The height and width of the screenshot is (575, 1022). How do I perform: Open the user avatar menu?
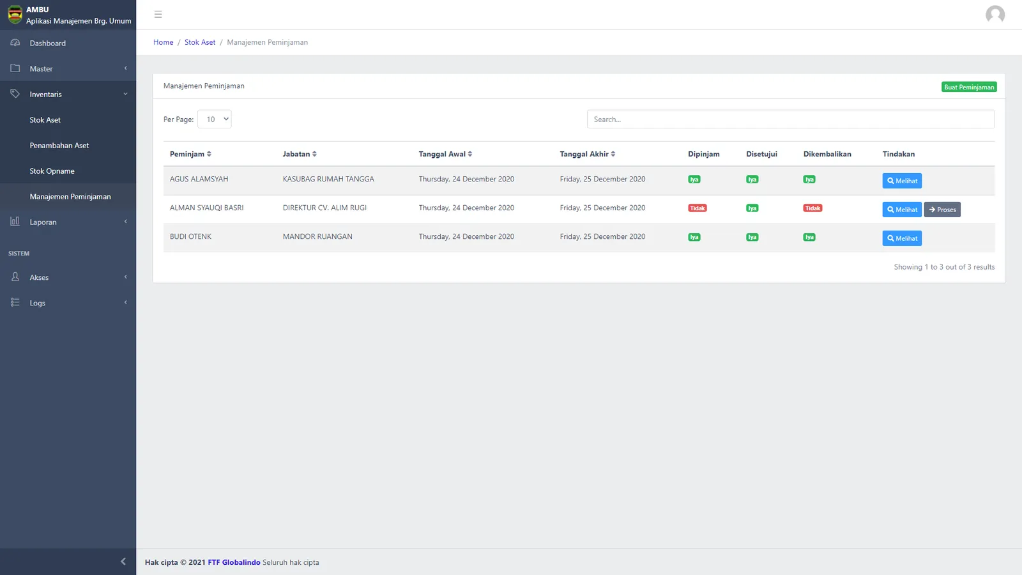(995, 14)
